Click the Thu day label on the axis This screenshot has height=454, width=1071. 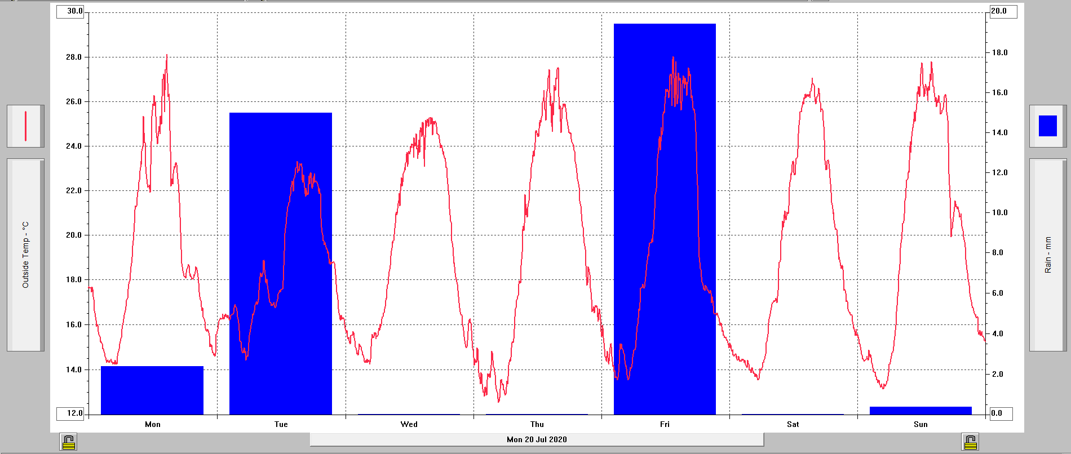click(537, 424)
